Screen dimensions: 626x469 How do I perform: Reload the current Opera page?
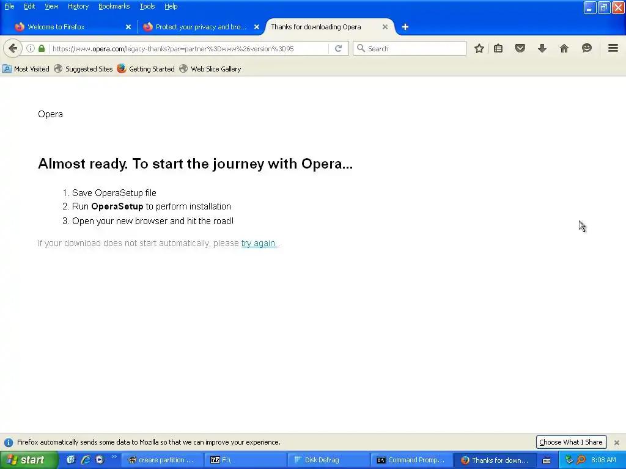pyautogui.click(x=339, y=49)
